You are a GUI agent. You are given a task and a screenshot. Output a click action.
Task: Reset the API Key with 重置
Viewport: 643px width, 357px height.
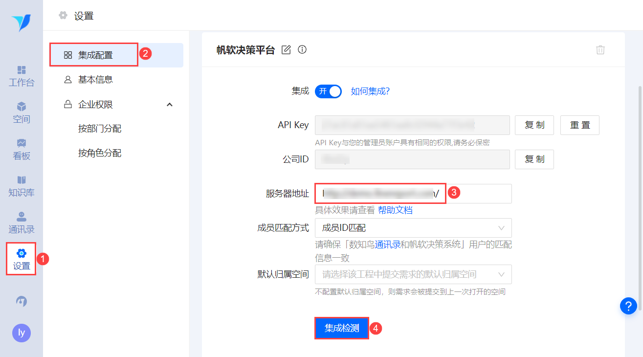(x=580, y=125)
